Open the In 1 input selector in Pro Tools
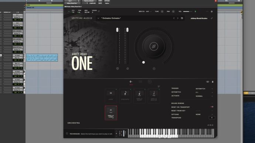 pyautogui.click(x=18, y=15)
